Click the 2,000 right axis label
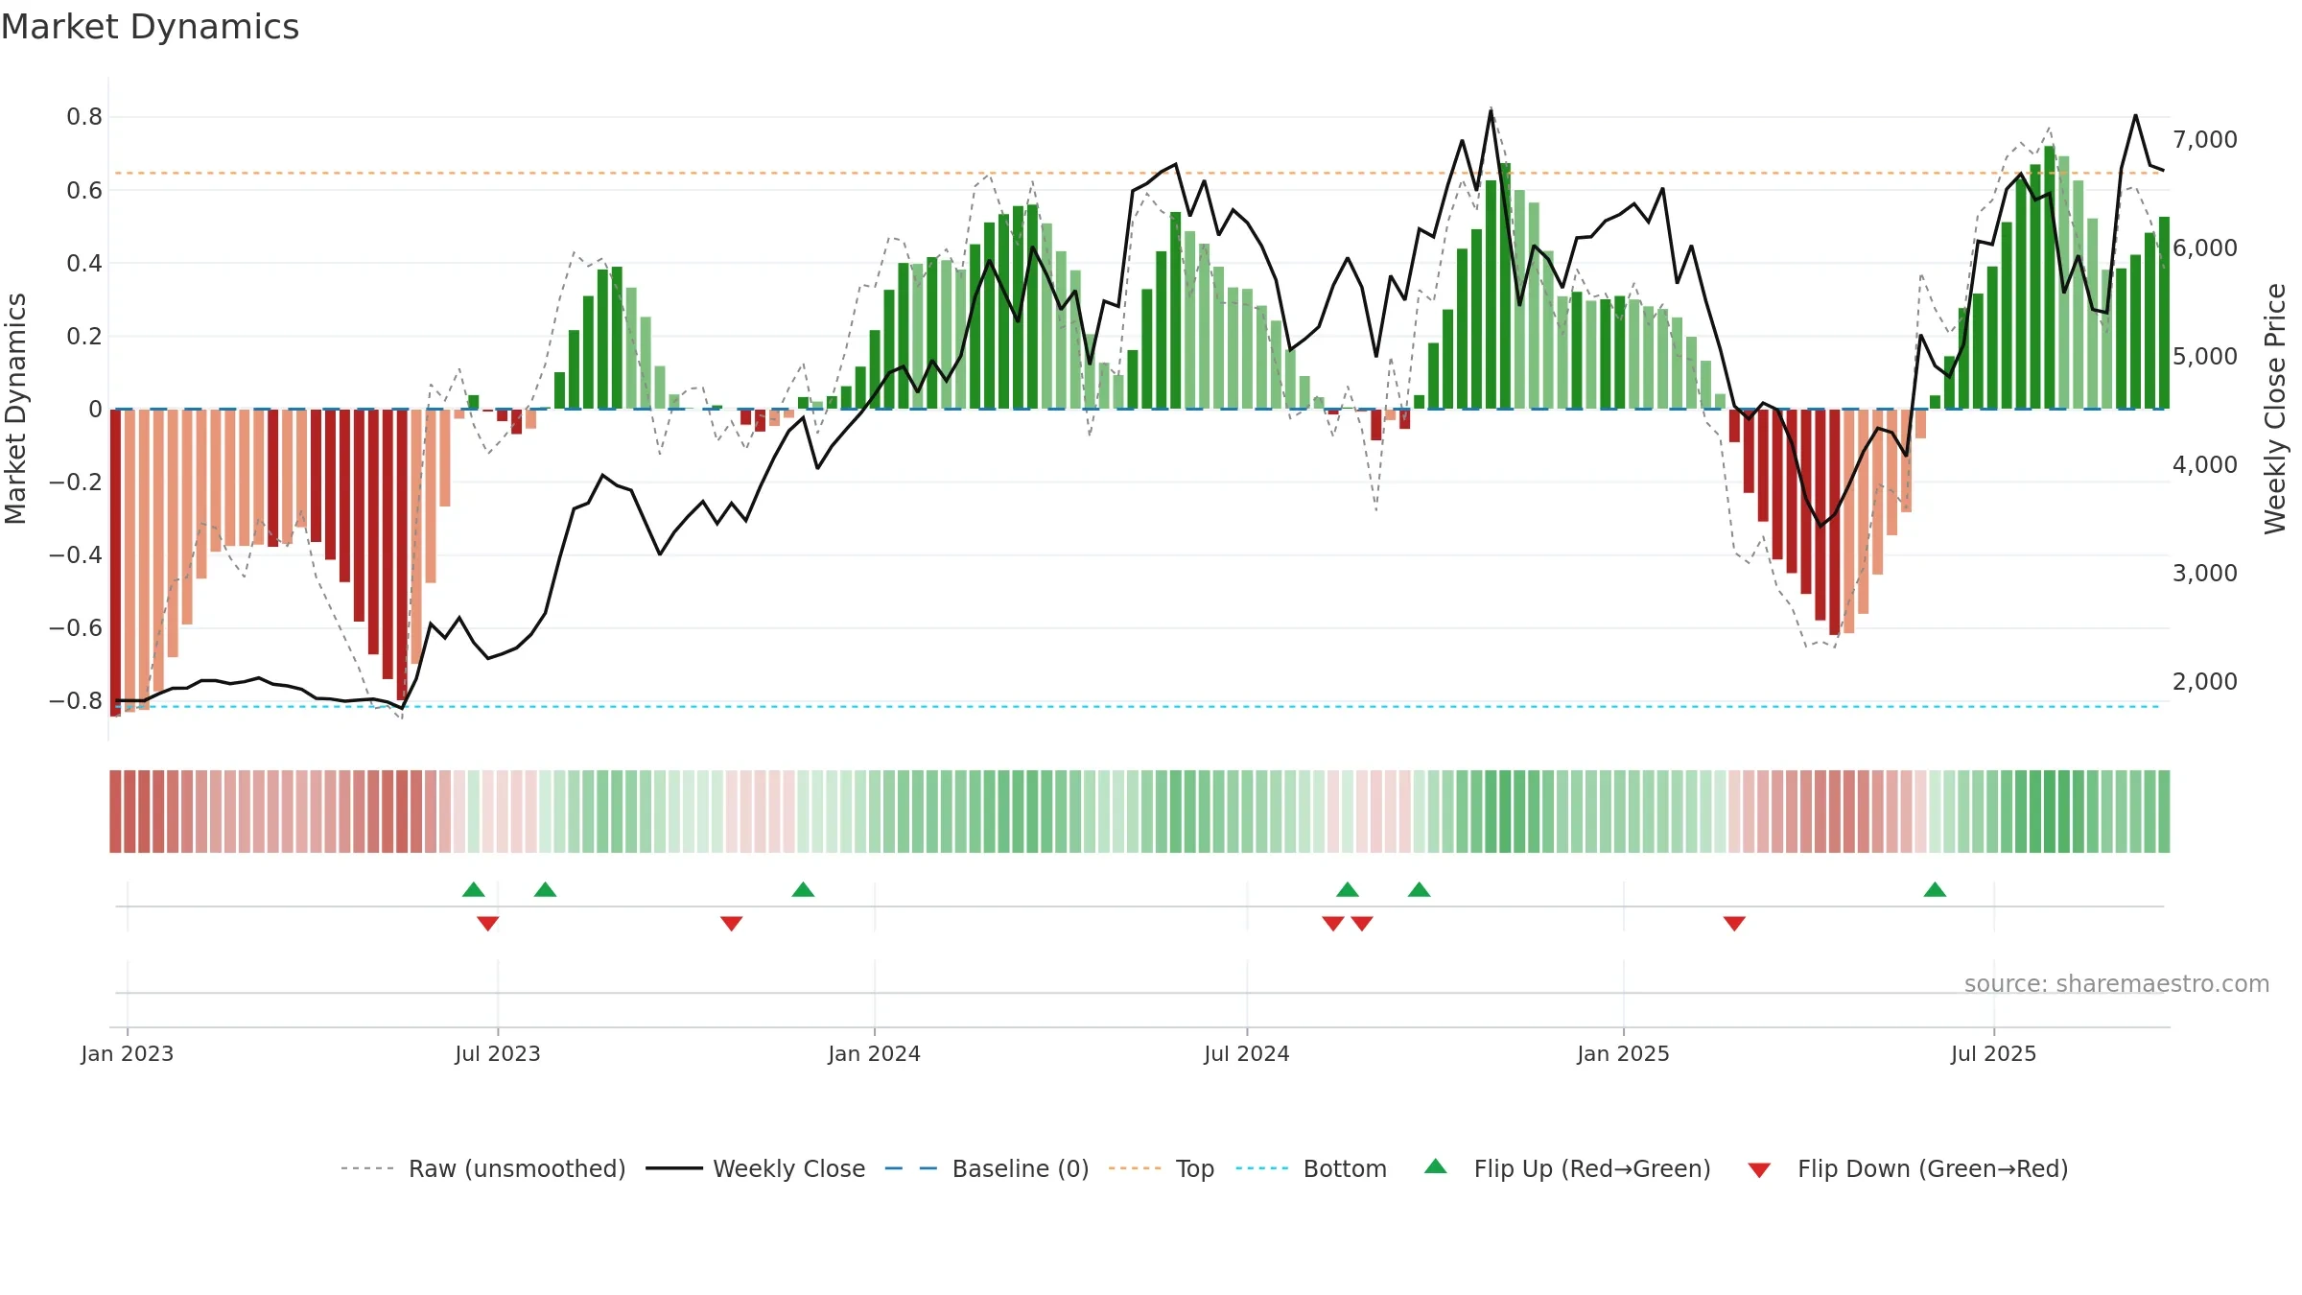 [2205, 682]
